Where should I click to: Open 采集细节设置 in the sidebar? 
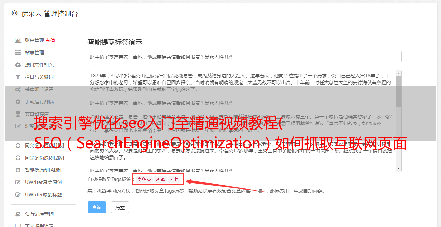point(39,89)
